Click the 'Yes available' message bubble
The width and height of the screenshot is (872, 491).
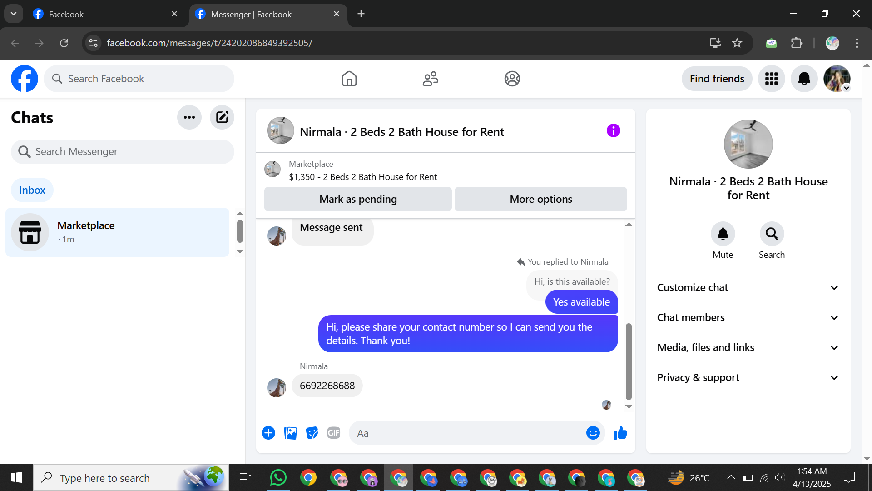pyautogui.click(x=581, y=302)
